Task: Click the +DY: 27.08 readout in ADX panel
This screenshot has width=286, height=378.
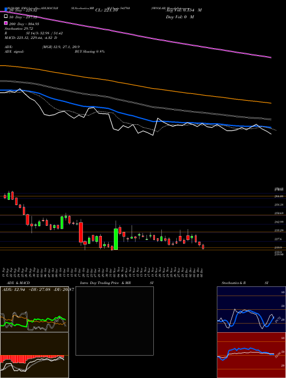Action: (39, 289)
